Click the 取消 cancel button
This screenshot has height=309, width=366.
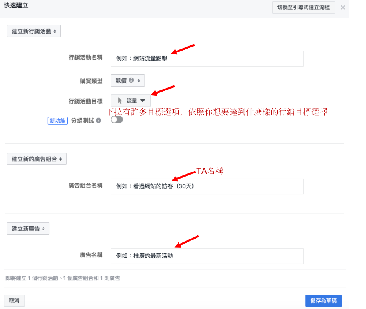pos(14,300)
